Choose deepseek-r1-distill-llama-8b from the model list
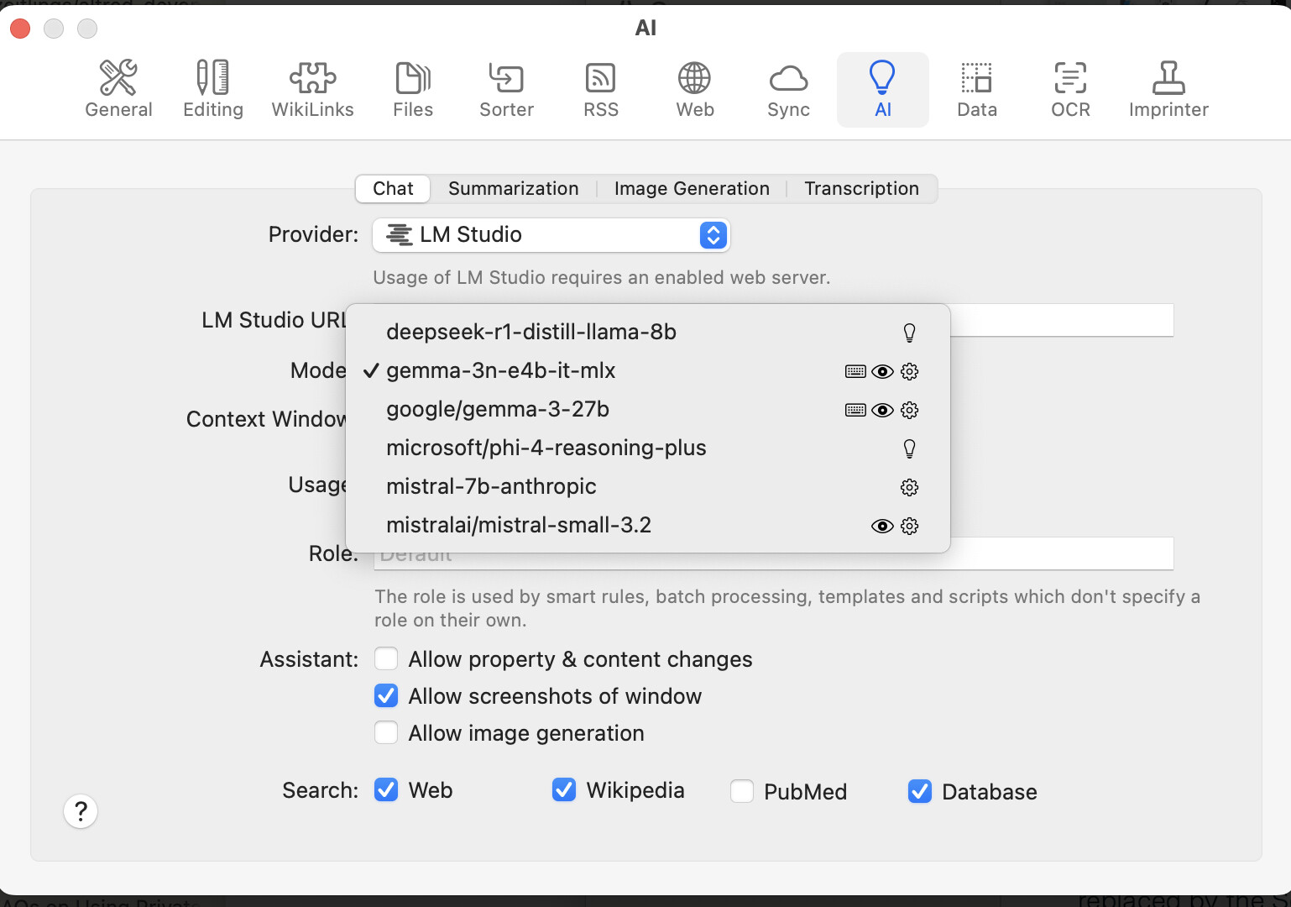This screenshot has width=1291, height=907. click(531, 333)
